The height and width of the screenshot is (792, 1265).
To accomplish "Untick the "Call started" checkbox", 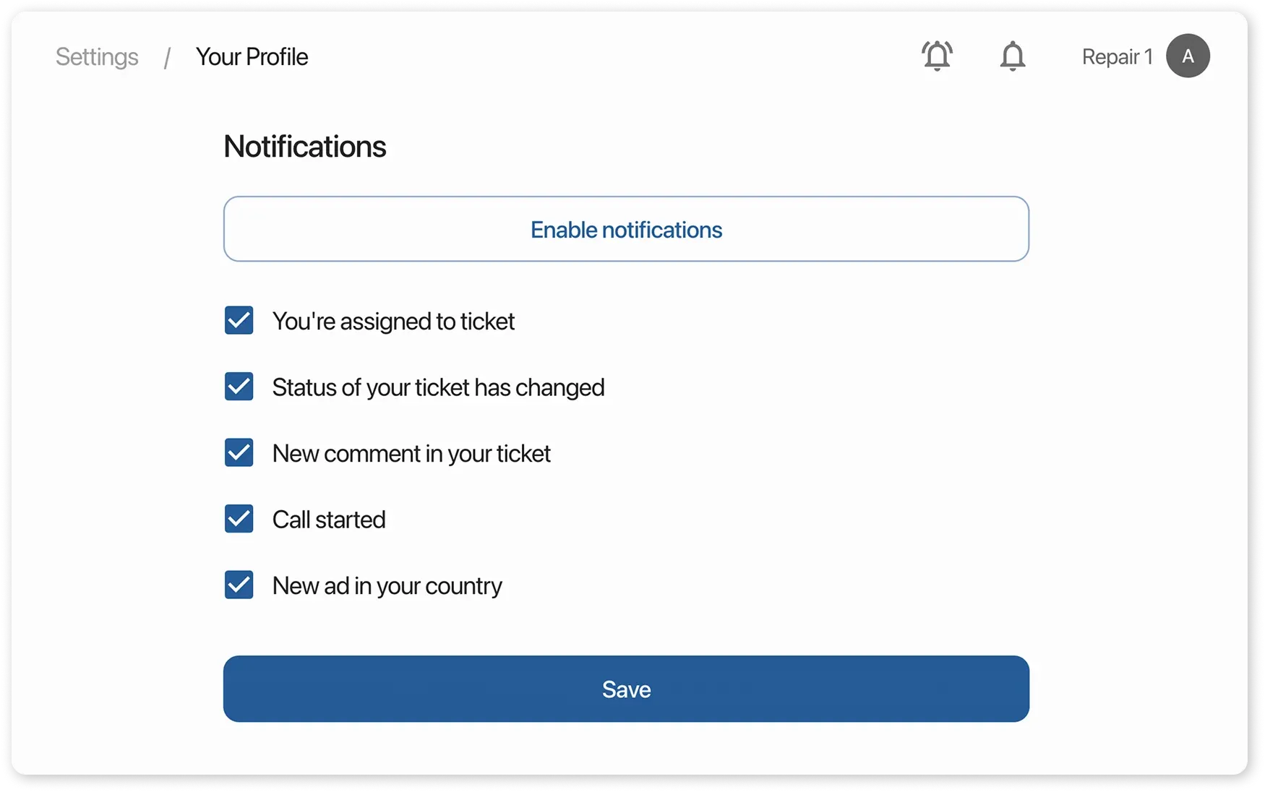I will point(239,519).
